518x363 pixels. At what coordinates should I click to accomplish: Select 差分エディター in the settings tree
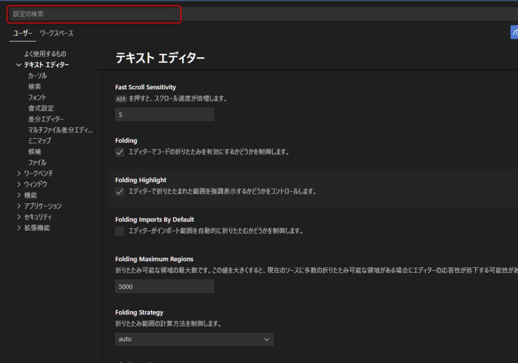point(46,119)
